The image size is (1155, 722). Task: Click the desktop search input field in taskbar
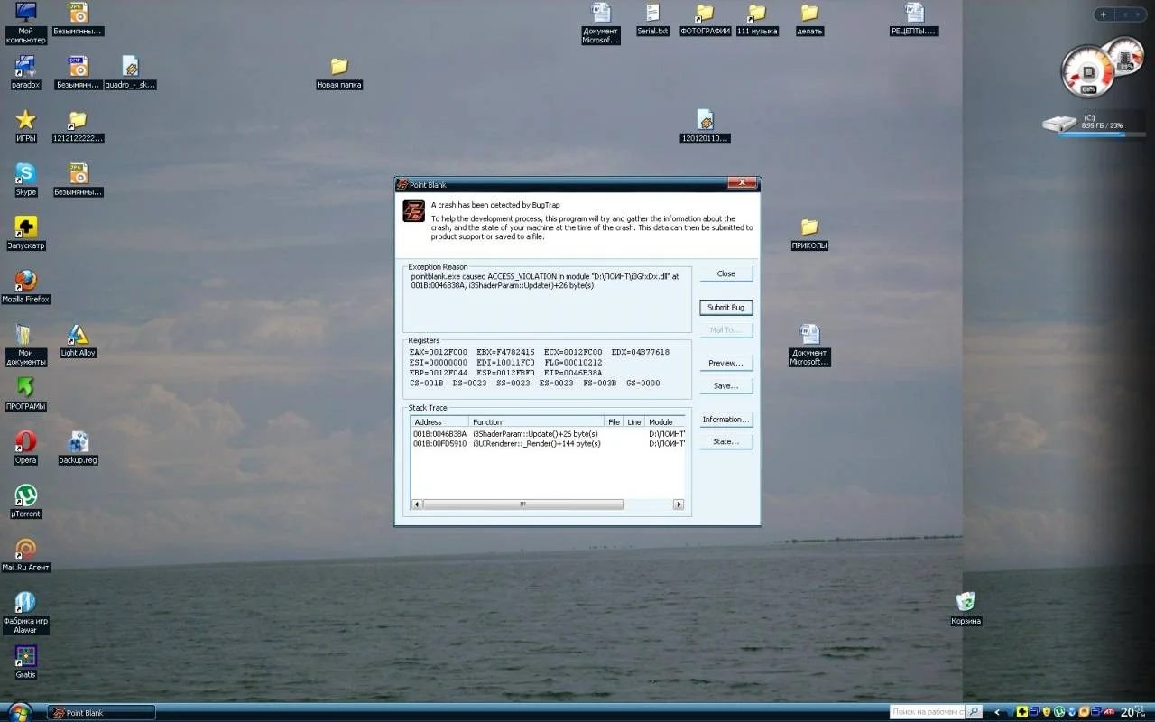(926, 712)
